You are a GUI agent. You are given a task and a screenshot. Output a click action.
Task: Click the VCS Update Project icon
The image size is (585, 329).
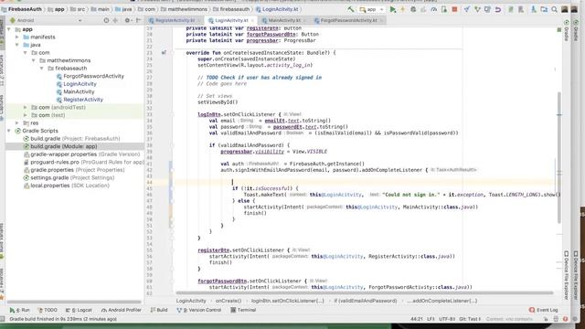pos(467,9)
